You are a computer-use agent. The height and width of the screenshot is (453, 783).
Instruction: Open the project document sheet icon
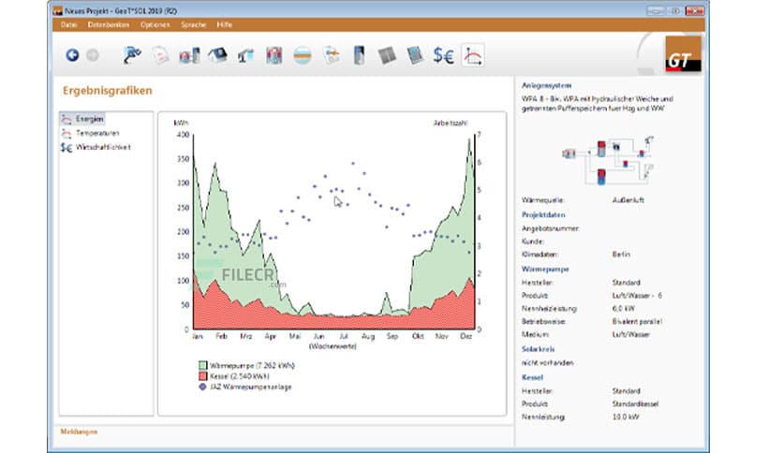pos(160,55)
